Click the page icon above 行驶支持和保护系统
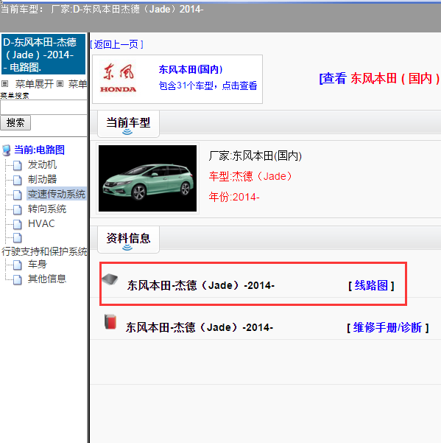The width and height of the screenshot is (441, 443). tap(18, 238)
